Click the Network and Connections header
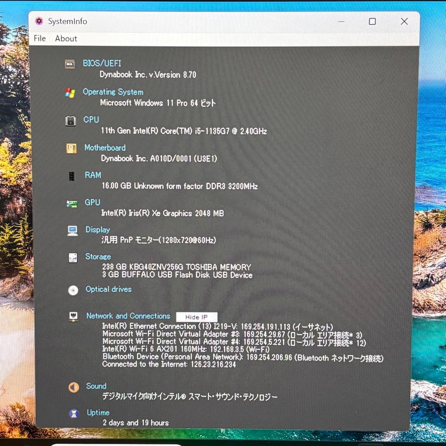446x446 pixels. point(128,316)
